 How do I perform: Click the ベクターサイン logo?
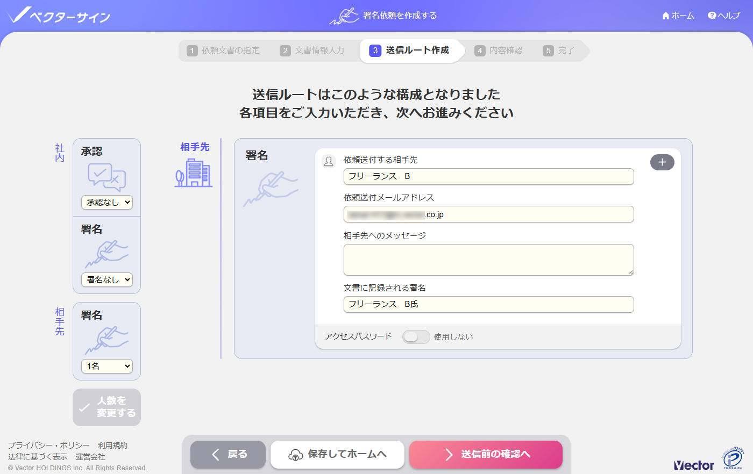coord(59,16)
